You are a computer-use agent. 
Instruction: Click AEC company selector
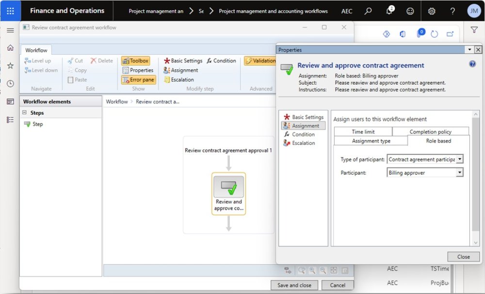tap(347, 11)
